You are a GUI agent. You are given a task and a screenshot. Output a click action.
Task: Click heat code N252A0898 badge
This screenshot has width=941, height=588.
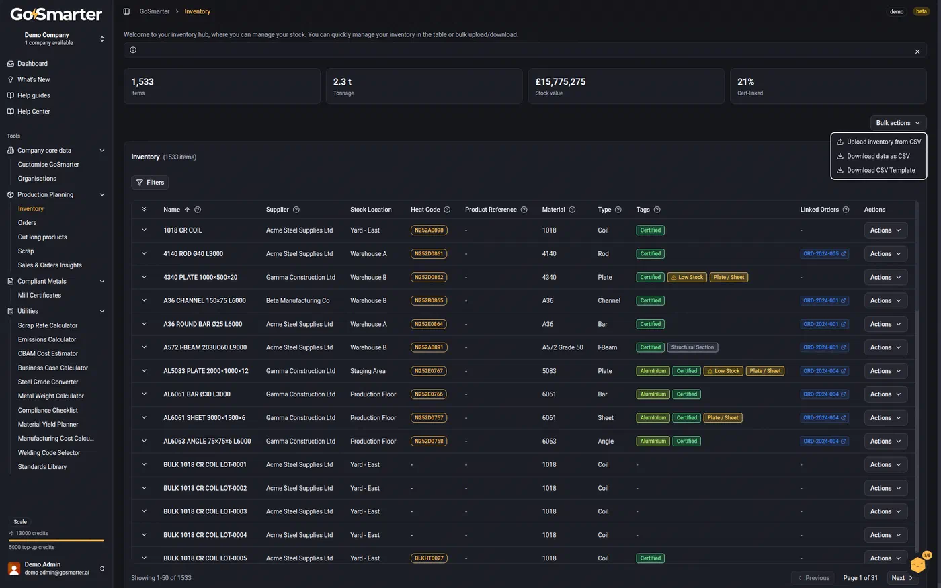[429, 230]
